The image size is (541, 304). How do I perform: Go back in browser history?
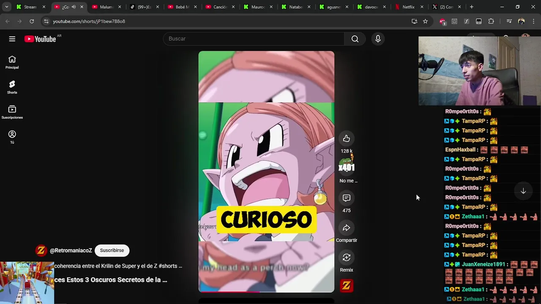coord(8,21)
